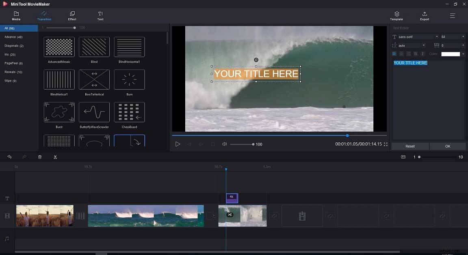
Task: Split the clip with the scissors icon
Action: [55, 157]
